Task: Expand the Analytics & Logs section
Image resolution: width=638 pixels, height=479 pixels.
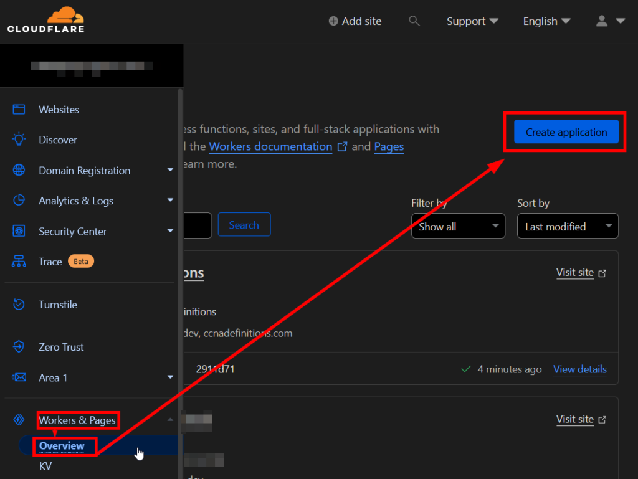Action: click(x=169, y=201)
